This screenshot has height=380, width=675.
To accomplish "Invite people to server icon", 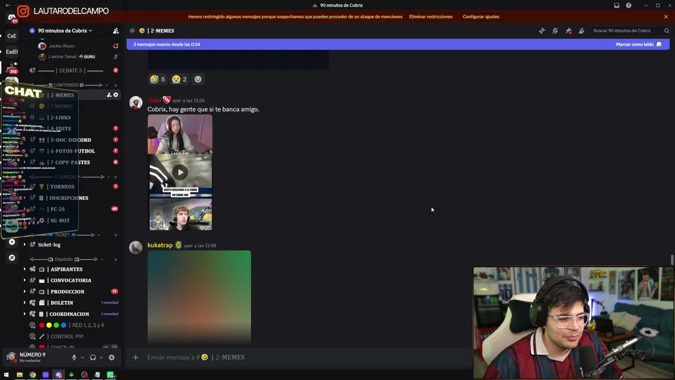I will 116,31.
